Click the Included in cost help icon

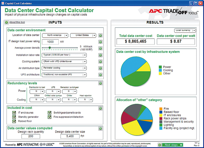(x=100, y=108)
